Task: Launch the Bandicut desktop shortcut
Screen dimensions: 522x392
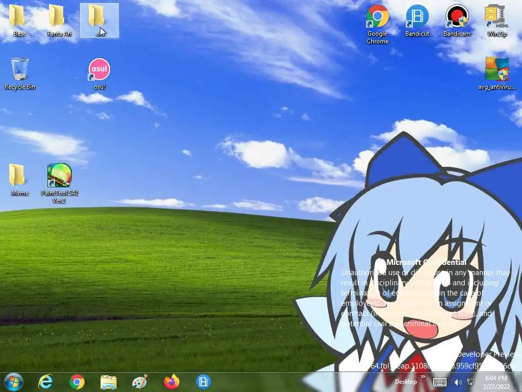Action: point(417,20)
